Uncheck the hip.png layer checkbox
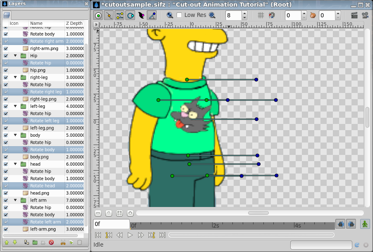 point(6,70)
